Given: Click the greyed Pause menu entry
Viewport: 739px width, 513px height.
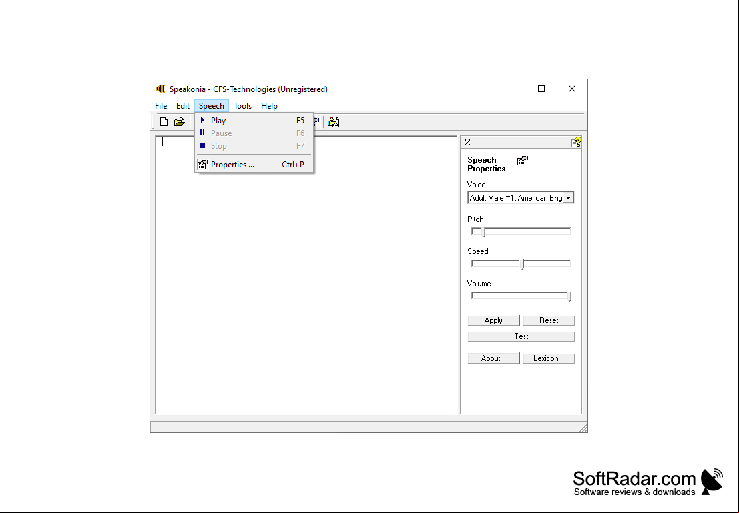Looking at the screenshot, I should coord(254,133).
